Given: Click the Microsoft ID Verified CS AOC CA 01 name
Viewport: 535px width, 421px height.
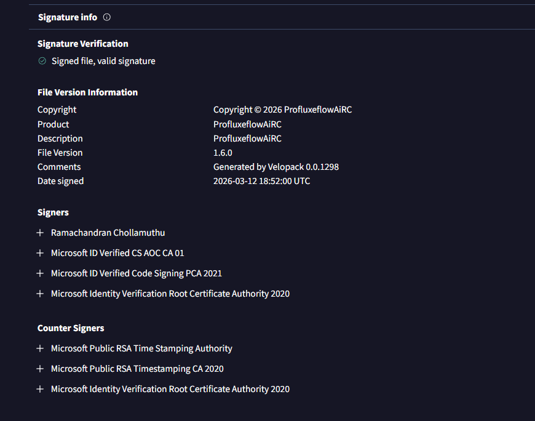Looking at the screenshot, I should pyautogui.click(x=117, y=253).
